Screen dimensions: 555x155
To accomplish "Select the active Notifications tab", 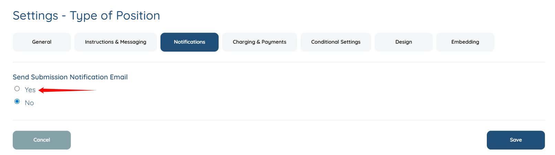I will point(189,42).
